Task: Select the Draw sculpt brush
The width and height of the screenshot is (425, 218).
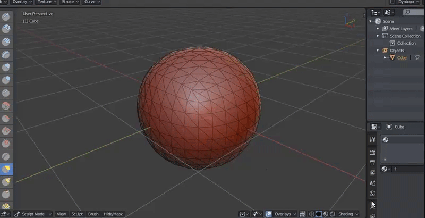Action: tap(6, 17)
